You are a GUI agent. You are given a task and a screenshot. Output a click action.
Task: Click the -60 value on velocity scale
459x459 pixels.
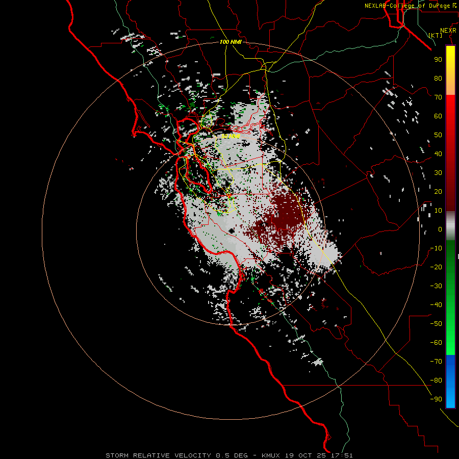[x=436, y=343]
